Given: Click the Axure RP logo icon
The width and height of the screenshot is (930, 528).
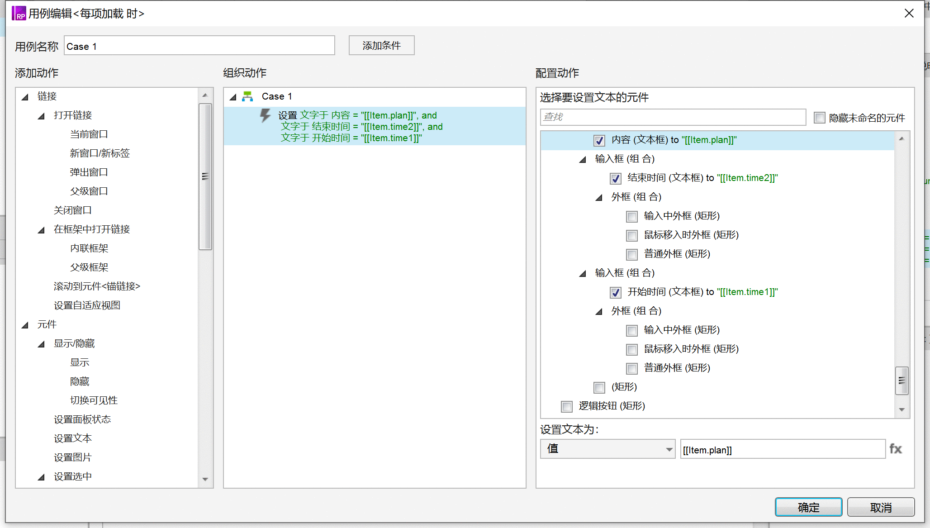Looking at the screenshot, I should click(x=19, y=13).
